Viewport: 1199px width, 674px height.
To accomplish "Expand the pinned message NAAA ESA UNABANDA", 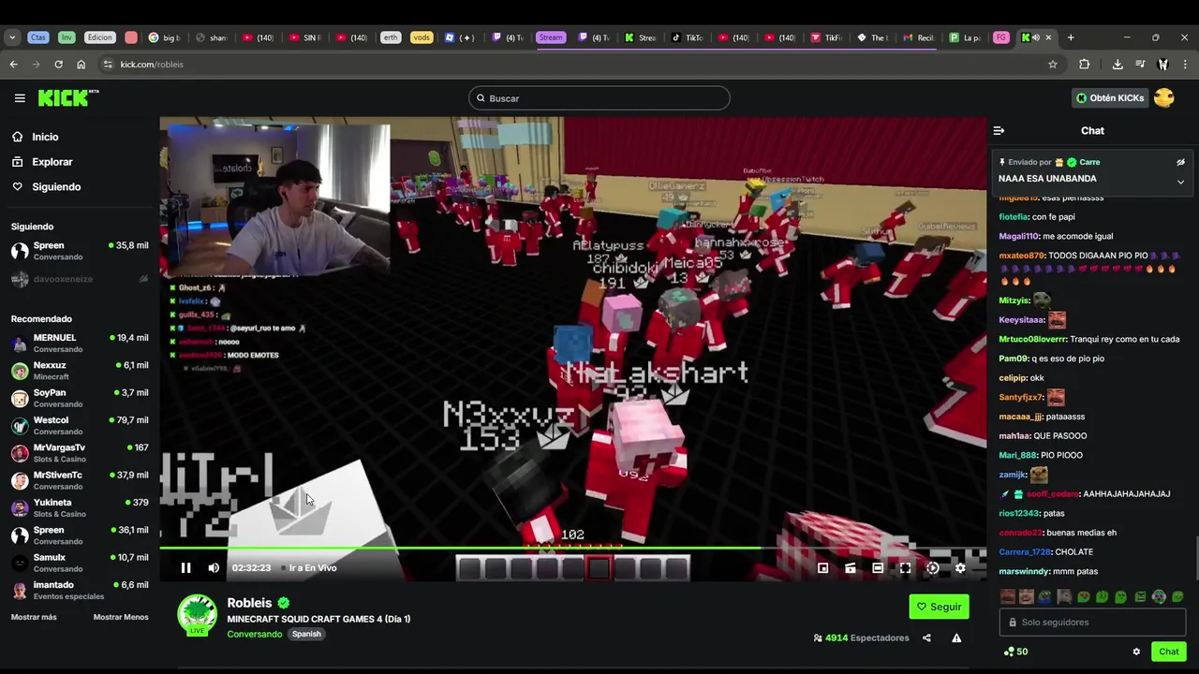I will coord(1180,182).
